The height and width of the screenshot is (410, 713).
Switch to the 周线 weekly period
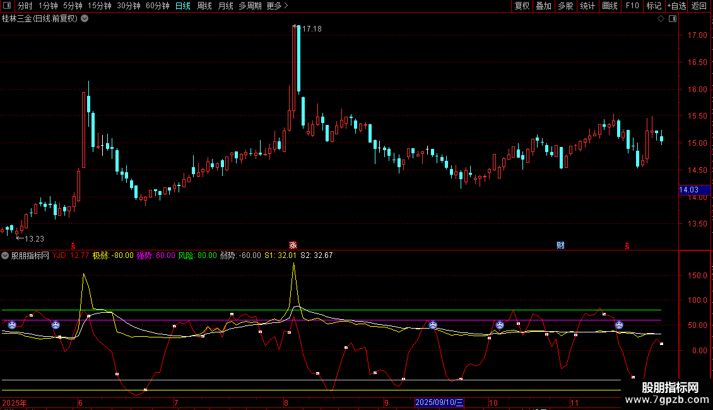pos(204,6)
